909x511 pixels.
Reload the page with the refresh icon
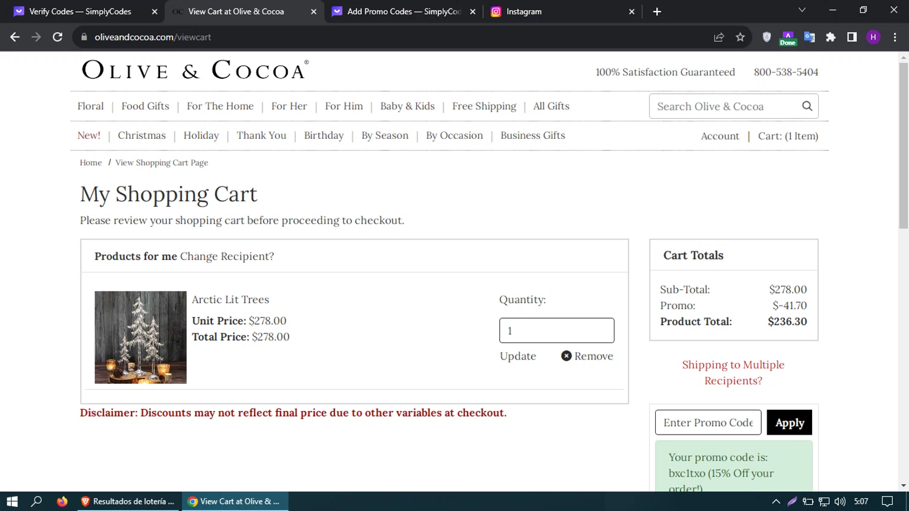click(58, 37)
